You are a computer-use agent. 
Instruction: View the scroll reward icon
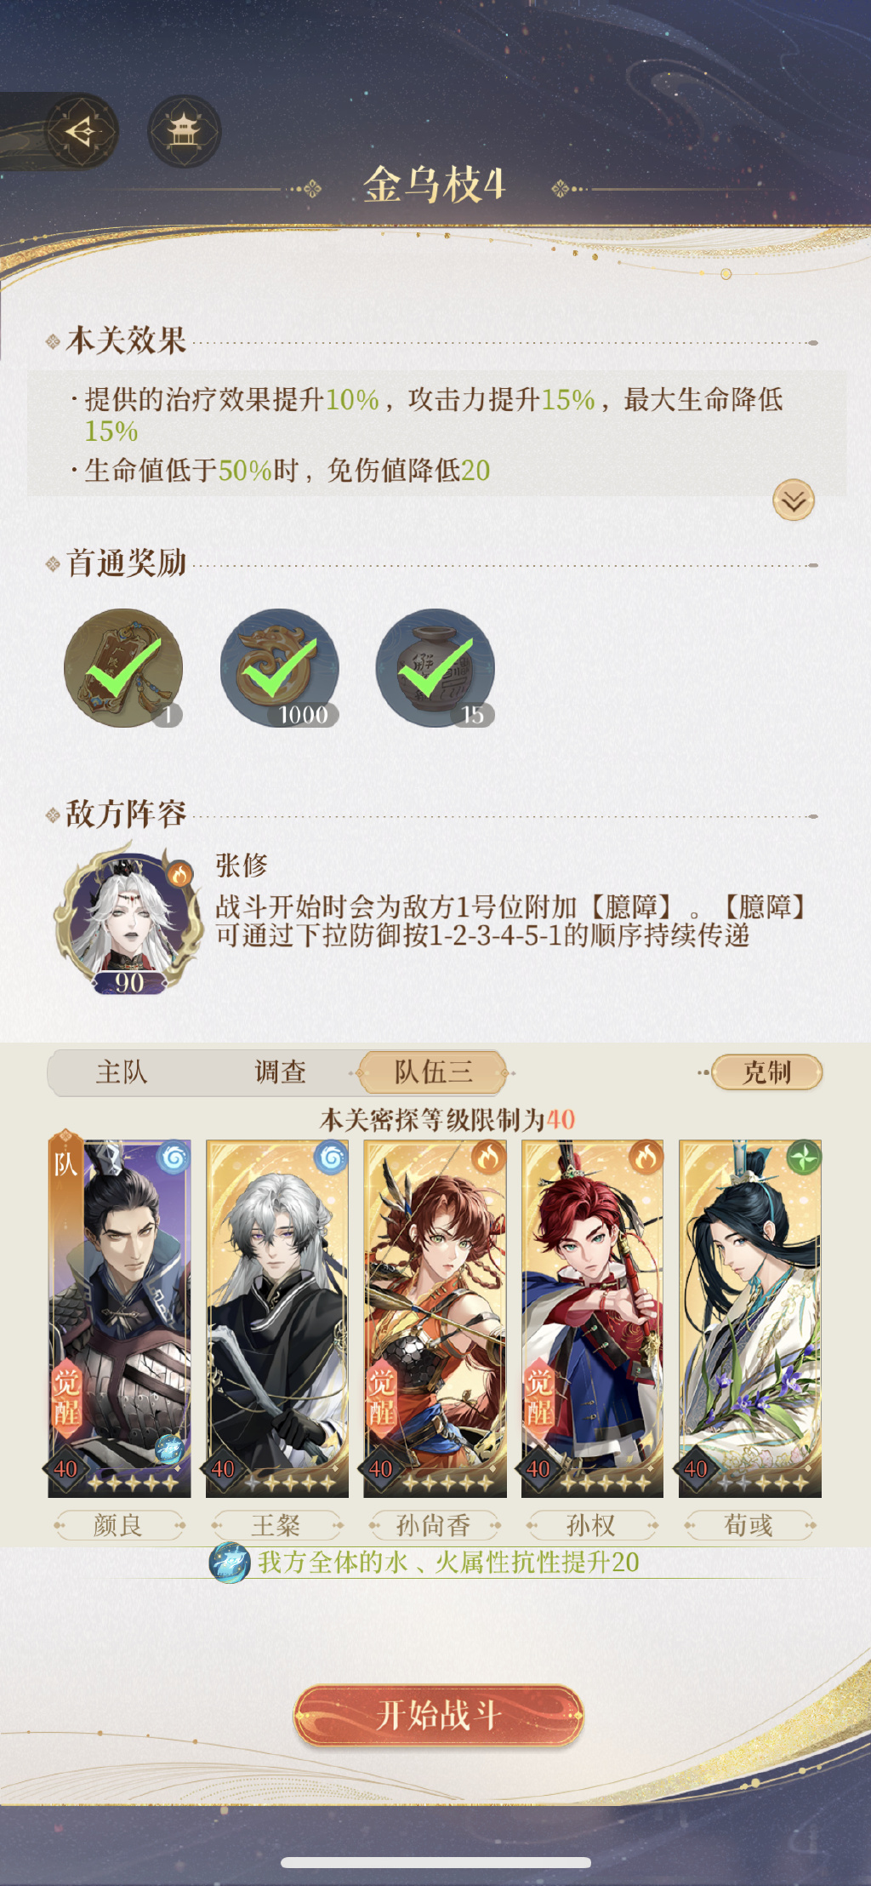click(123, 668)
